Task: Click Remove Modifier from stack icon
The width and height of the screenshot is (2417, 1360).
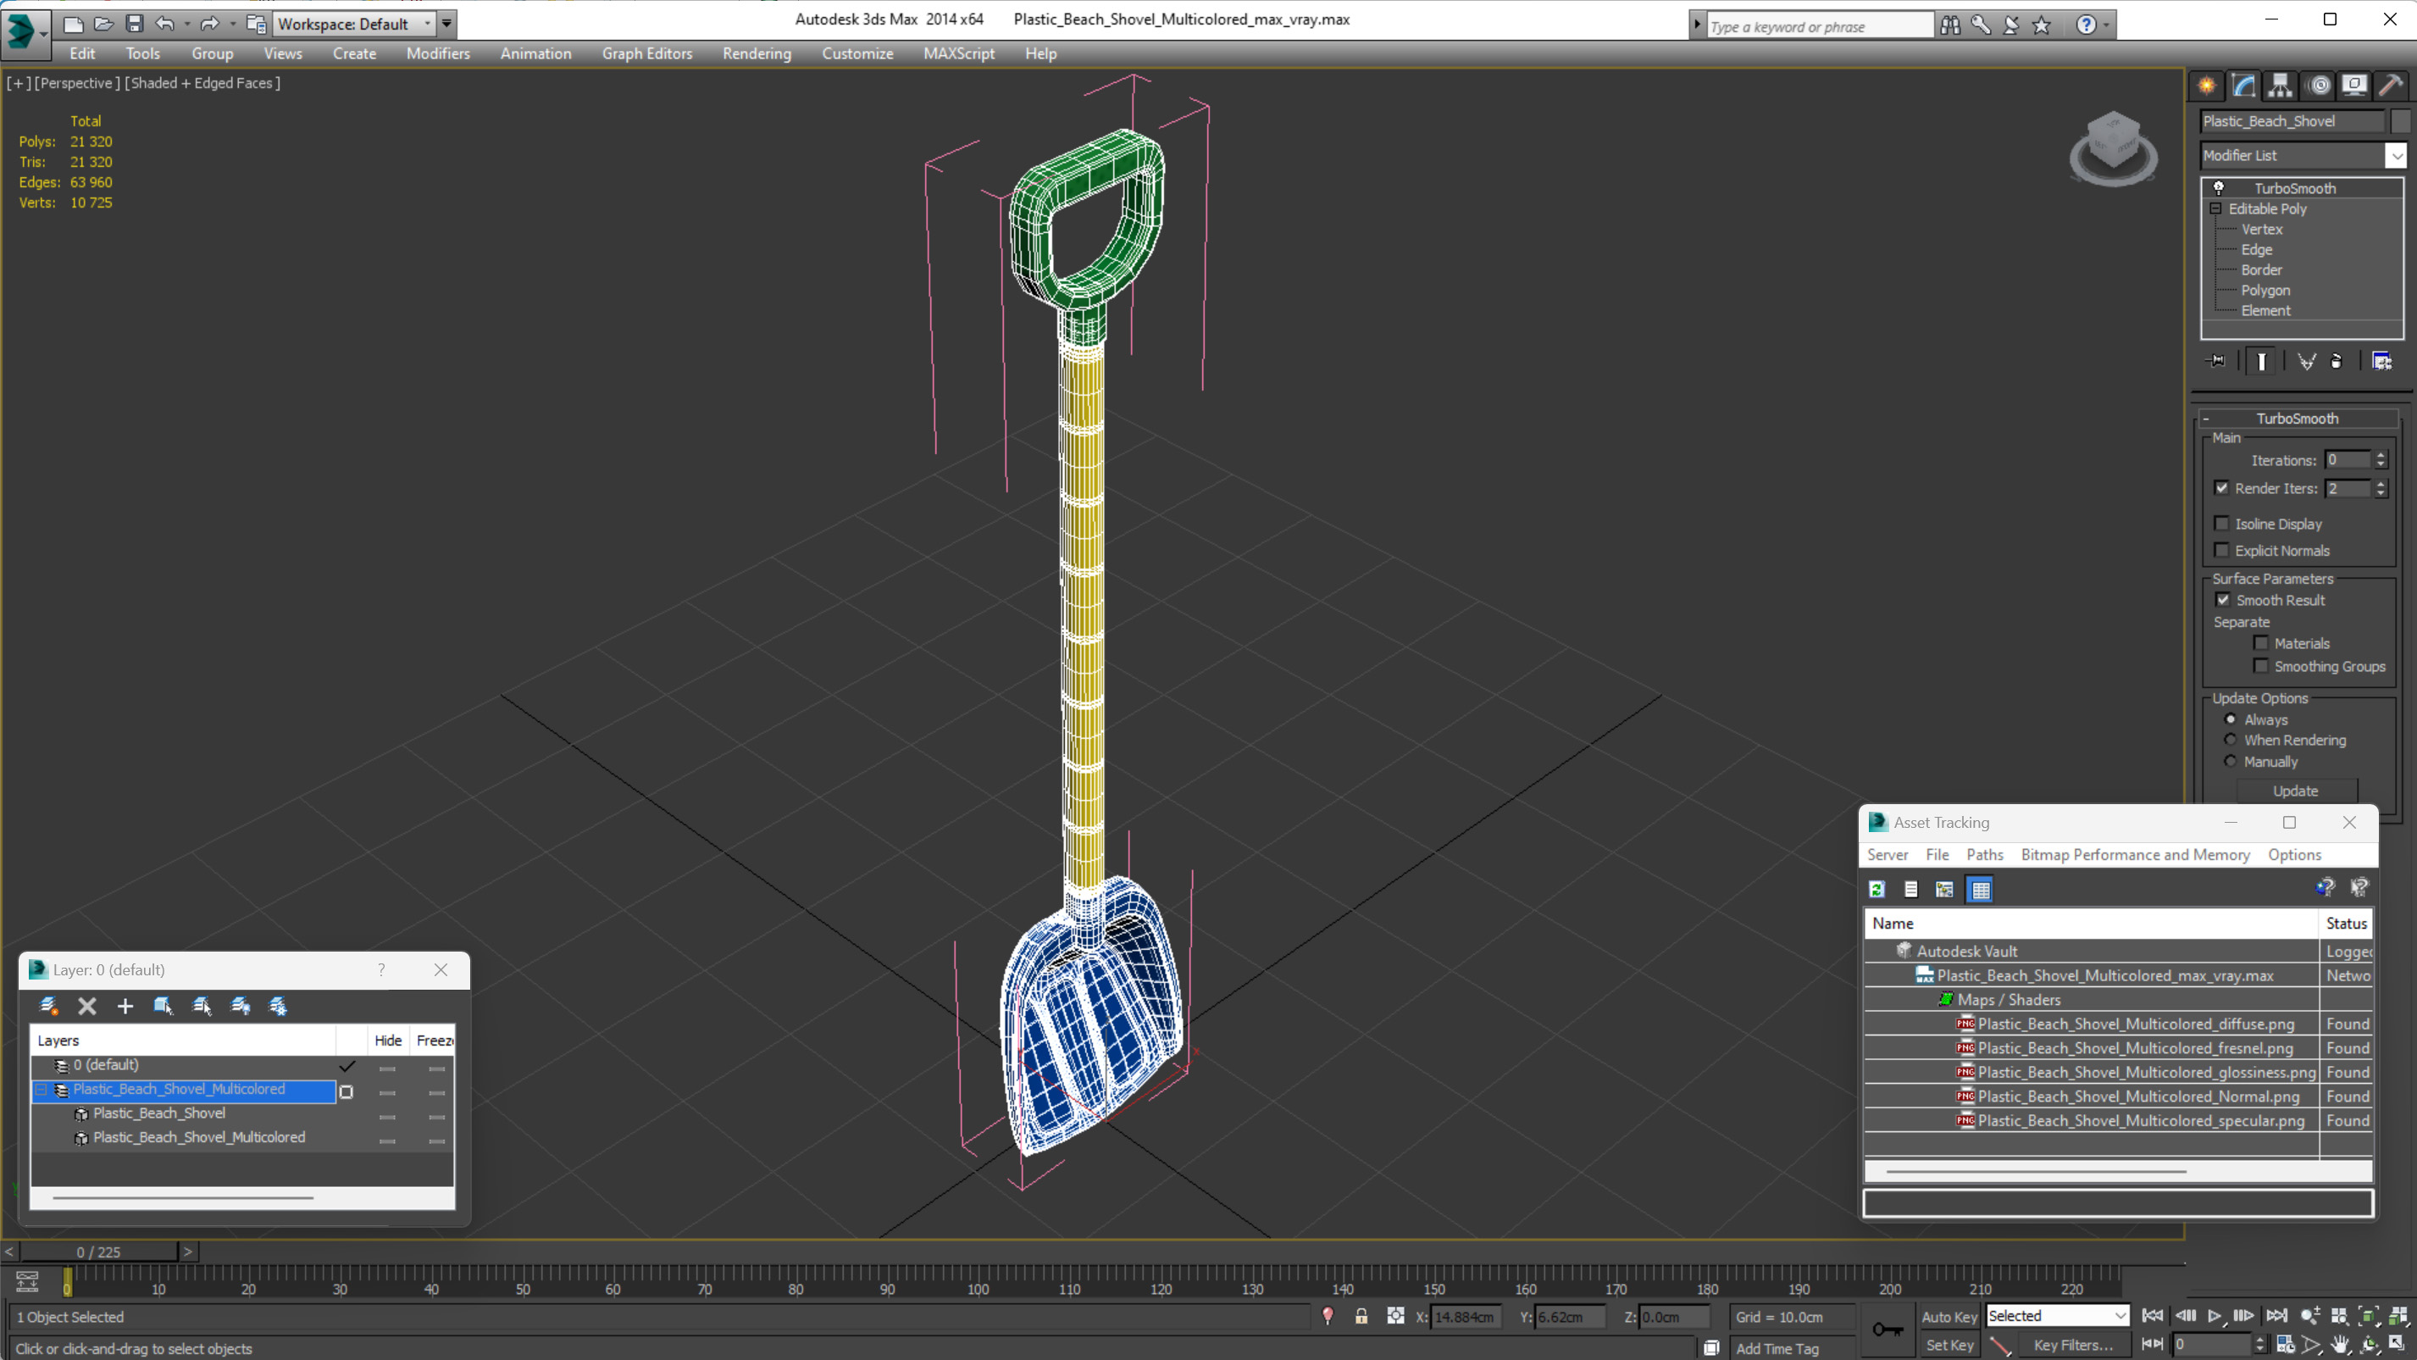Action: 2337,361
